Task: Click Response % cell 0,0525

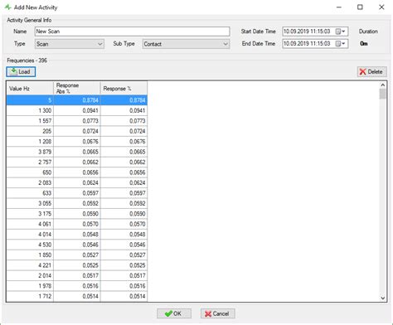Action: [x=124, y=265]
